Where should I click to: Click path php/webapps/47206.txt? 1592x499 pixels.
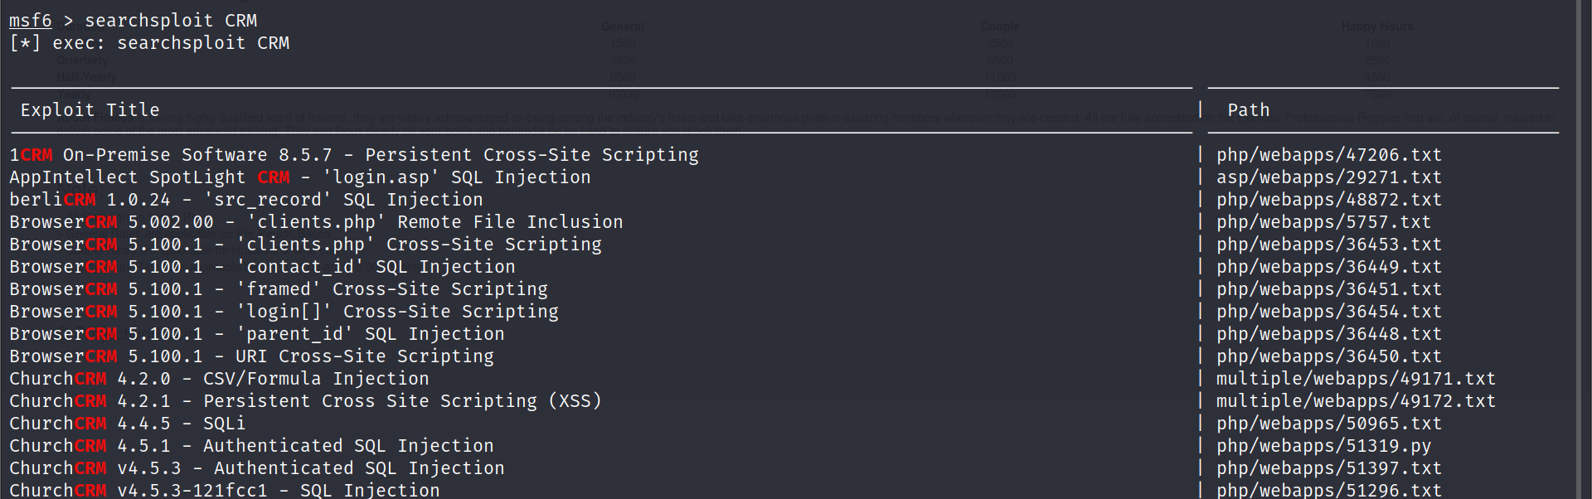(1329, 155)
